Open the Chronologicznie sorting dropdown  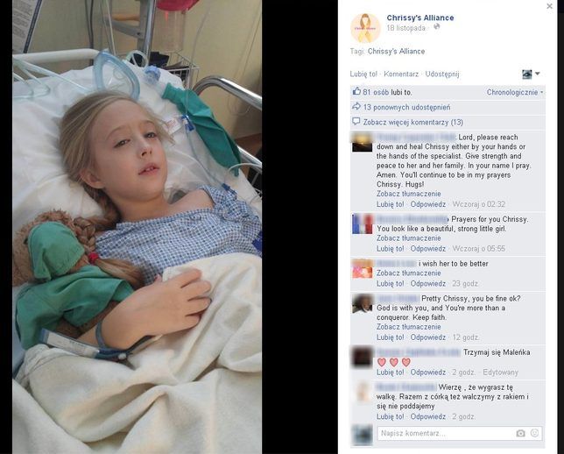click(515, 92)
